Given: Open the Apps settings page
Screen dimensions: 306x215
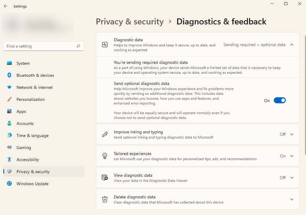Looking at the screenshot, I should (x=21, y=111).
